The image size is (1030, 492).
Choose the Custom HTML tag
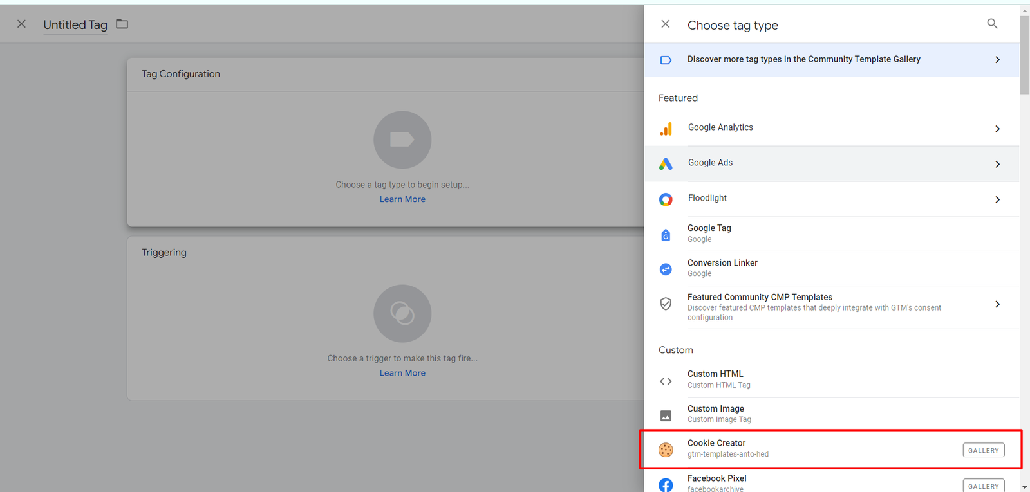831,379
